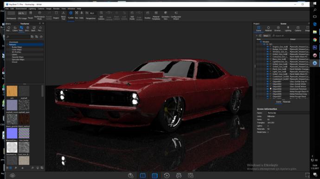Activate the Move Tool in toolbar
This screenshot has width=320, height=179.
(x=63, y=15)
